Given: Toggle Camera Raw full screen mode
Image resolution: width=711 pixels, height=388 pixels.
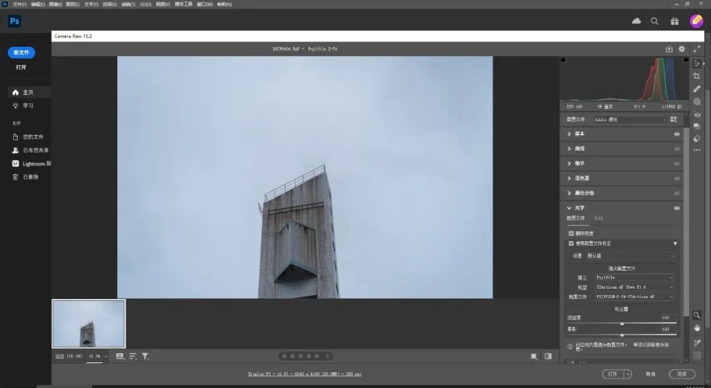Looking at the screenshot, I should [x=697, y=49].
